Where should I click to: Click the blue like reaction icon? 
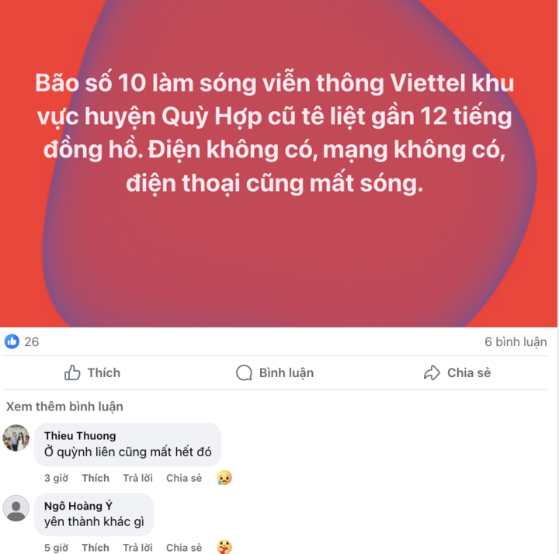click(x=12, y=341)
